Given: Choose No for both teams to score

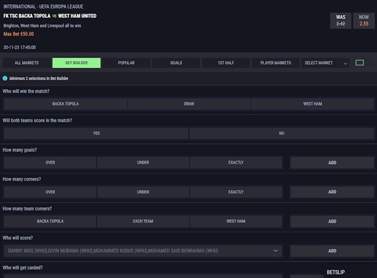Looking at the screenshot, I should (282, 134).
